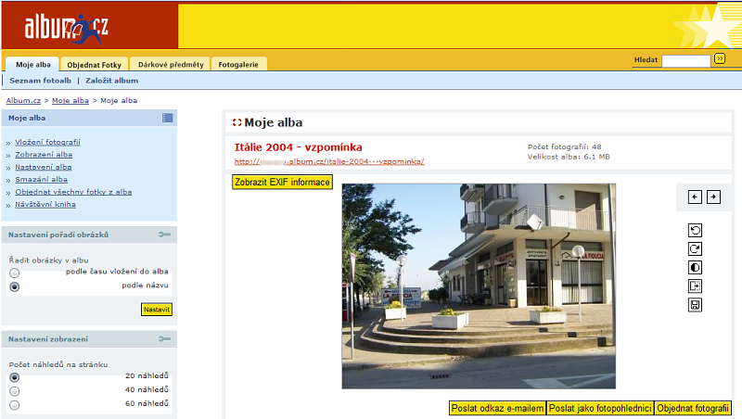
Task: Select sorting podle času vložení do alba
Action: (15, 273)
